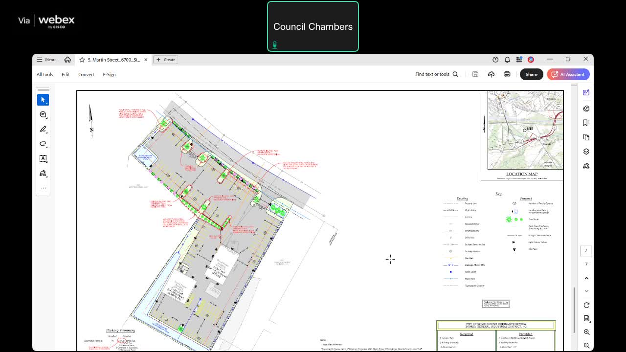This screenshot has height=352, width=626.
Task: Go to next page with down chevron
Action: click(x=586, y=291)
